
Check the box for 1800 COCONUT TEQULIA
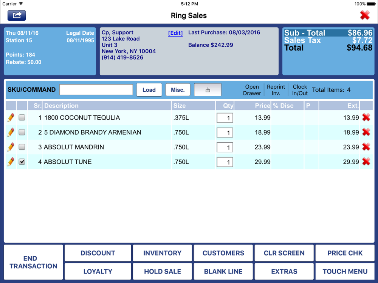[x=22, y=117]
